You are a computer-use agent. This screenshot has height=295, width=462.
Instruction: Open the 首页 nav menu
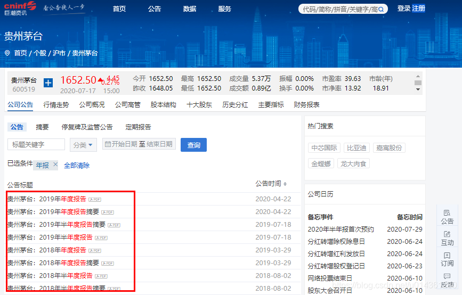[119, 9]
